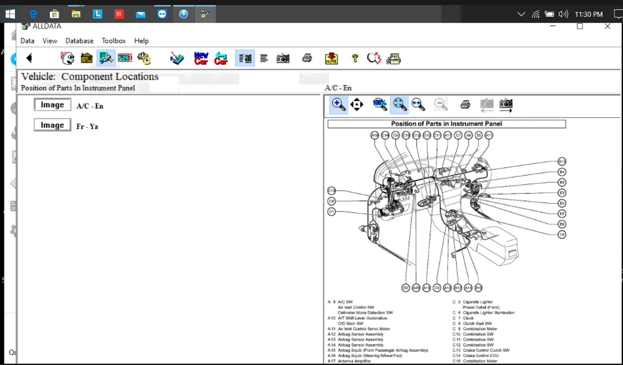Click legend entry 'C13 Cruise Control Clutch SW'
The width and height of the screenshot is (623, 365).
coord(481,350)
